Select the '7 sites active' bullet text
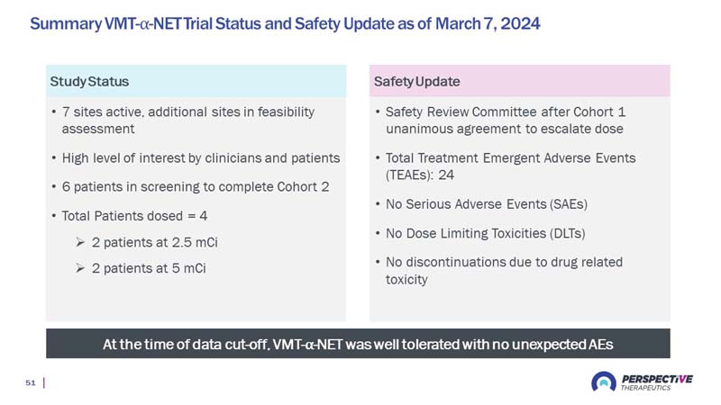This screenshot has width=721, height=405. click(x=188, y=121)
